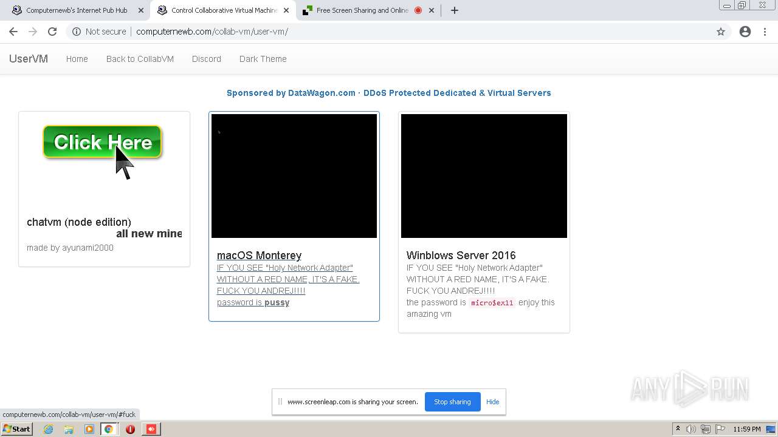Image resolution: width=778 pixels, height=437 pixels.
Task: Show hidden tray icons arrow
Action: click(x=678, y=429)
